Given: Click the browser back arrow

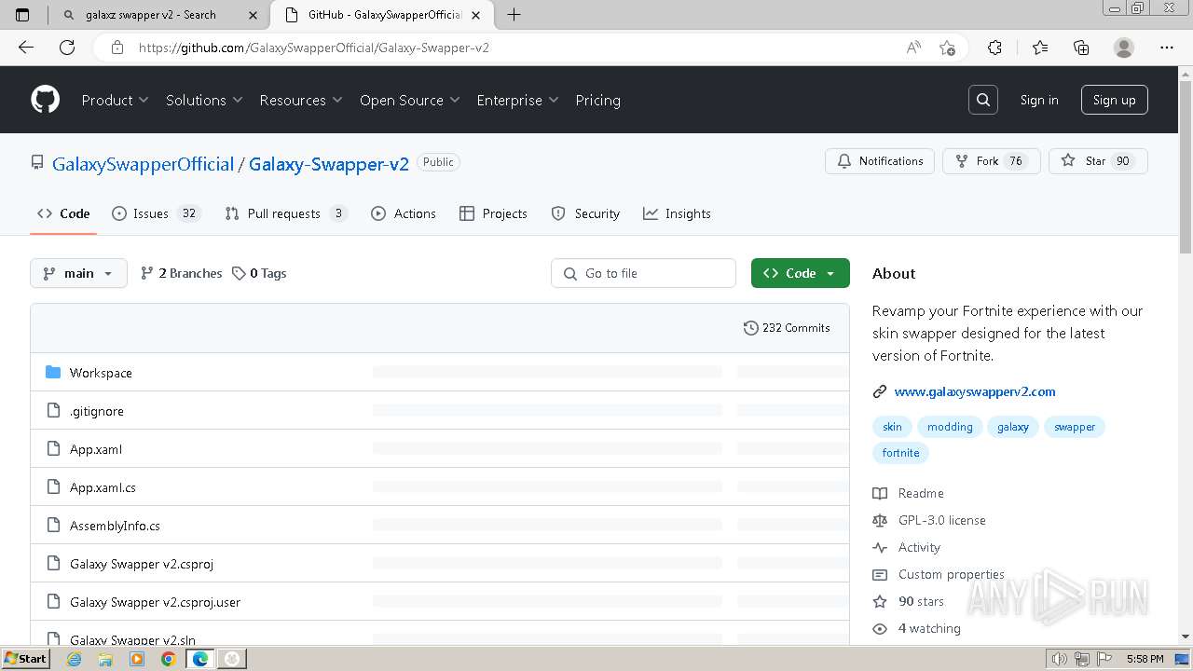Looking at the screenshot, I should pos(26,48).
